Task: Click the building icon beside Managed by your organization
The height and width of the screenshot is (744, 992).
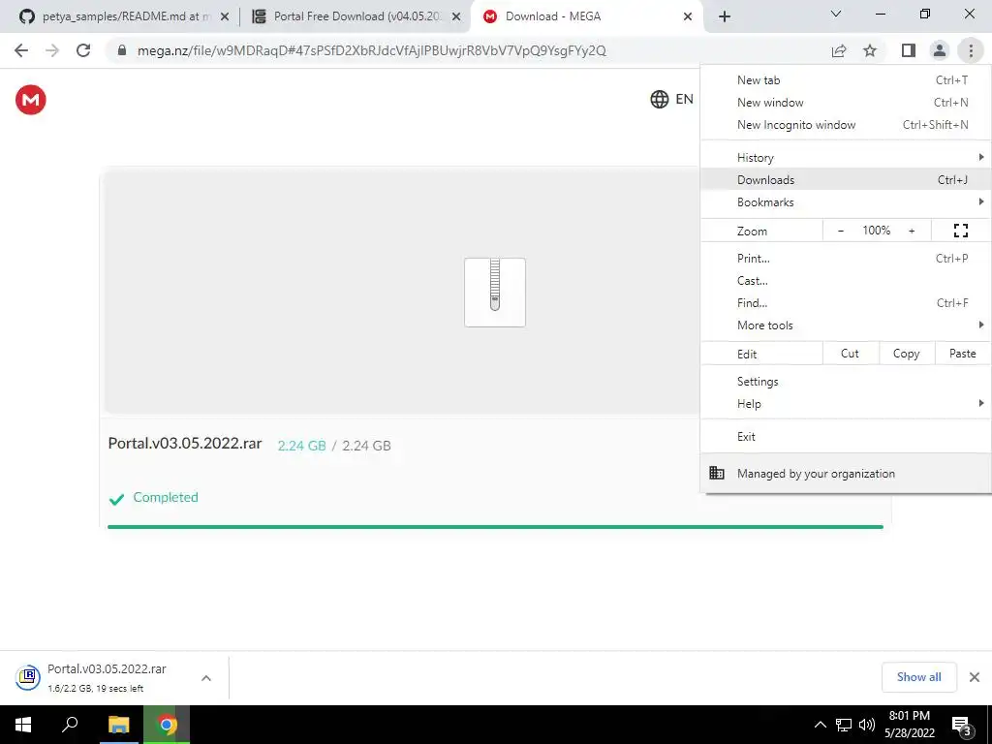Action: pyautogui.click(x=717, y=473)
